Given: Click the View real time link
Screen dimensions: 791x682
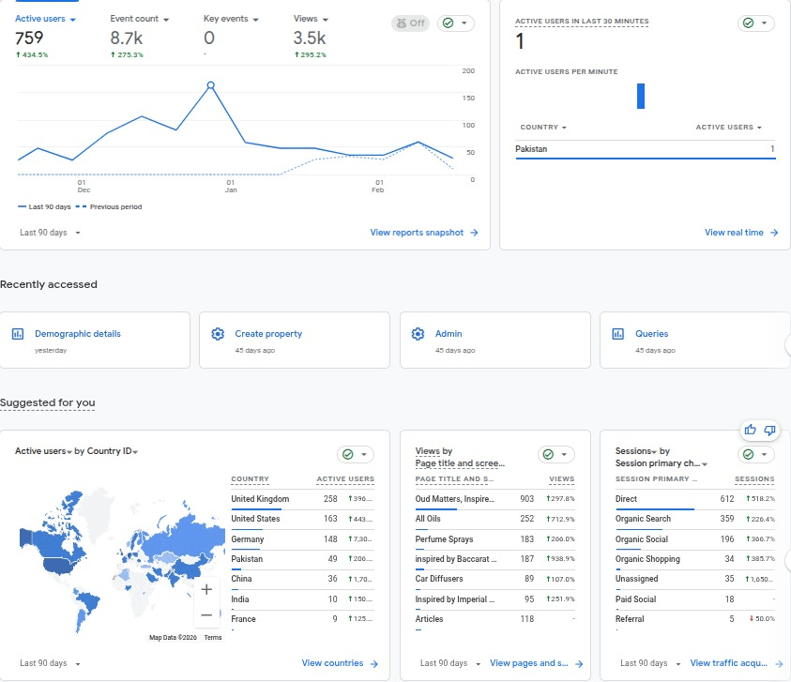Looking at the screenshot, I should click(x=741, y=233).
